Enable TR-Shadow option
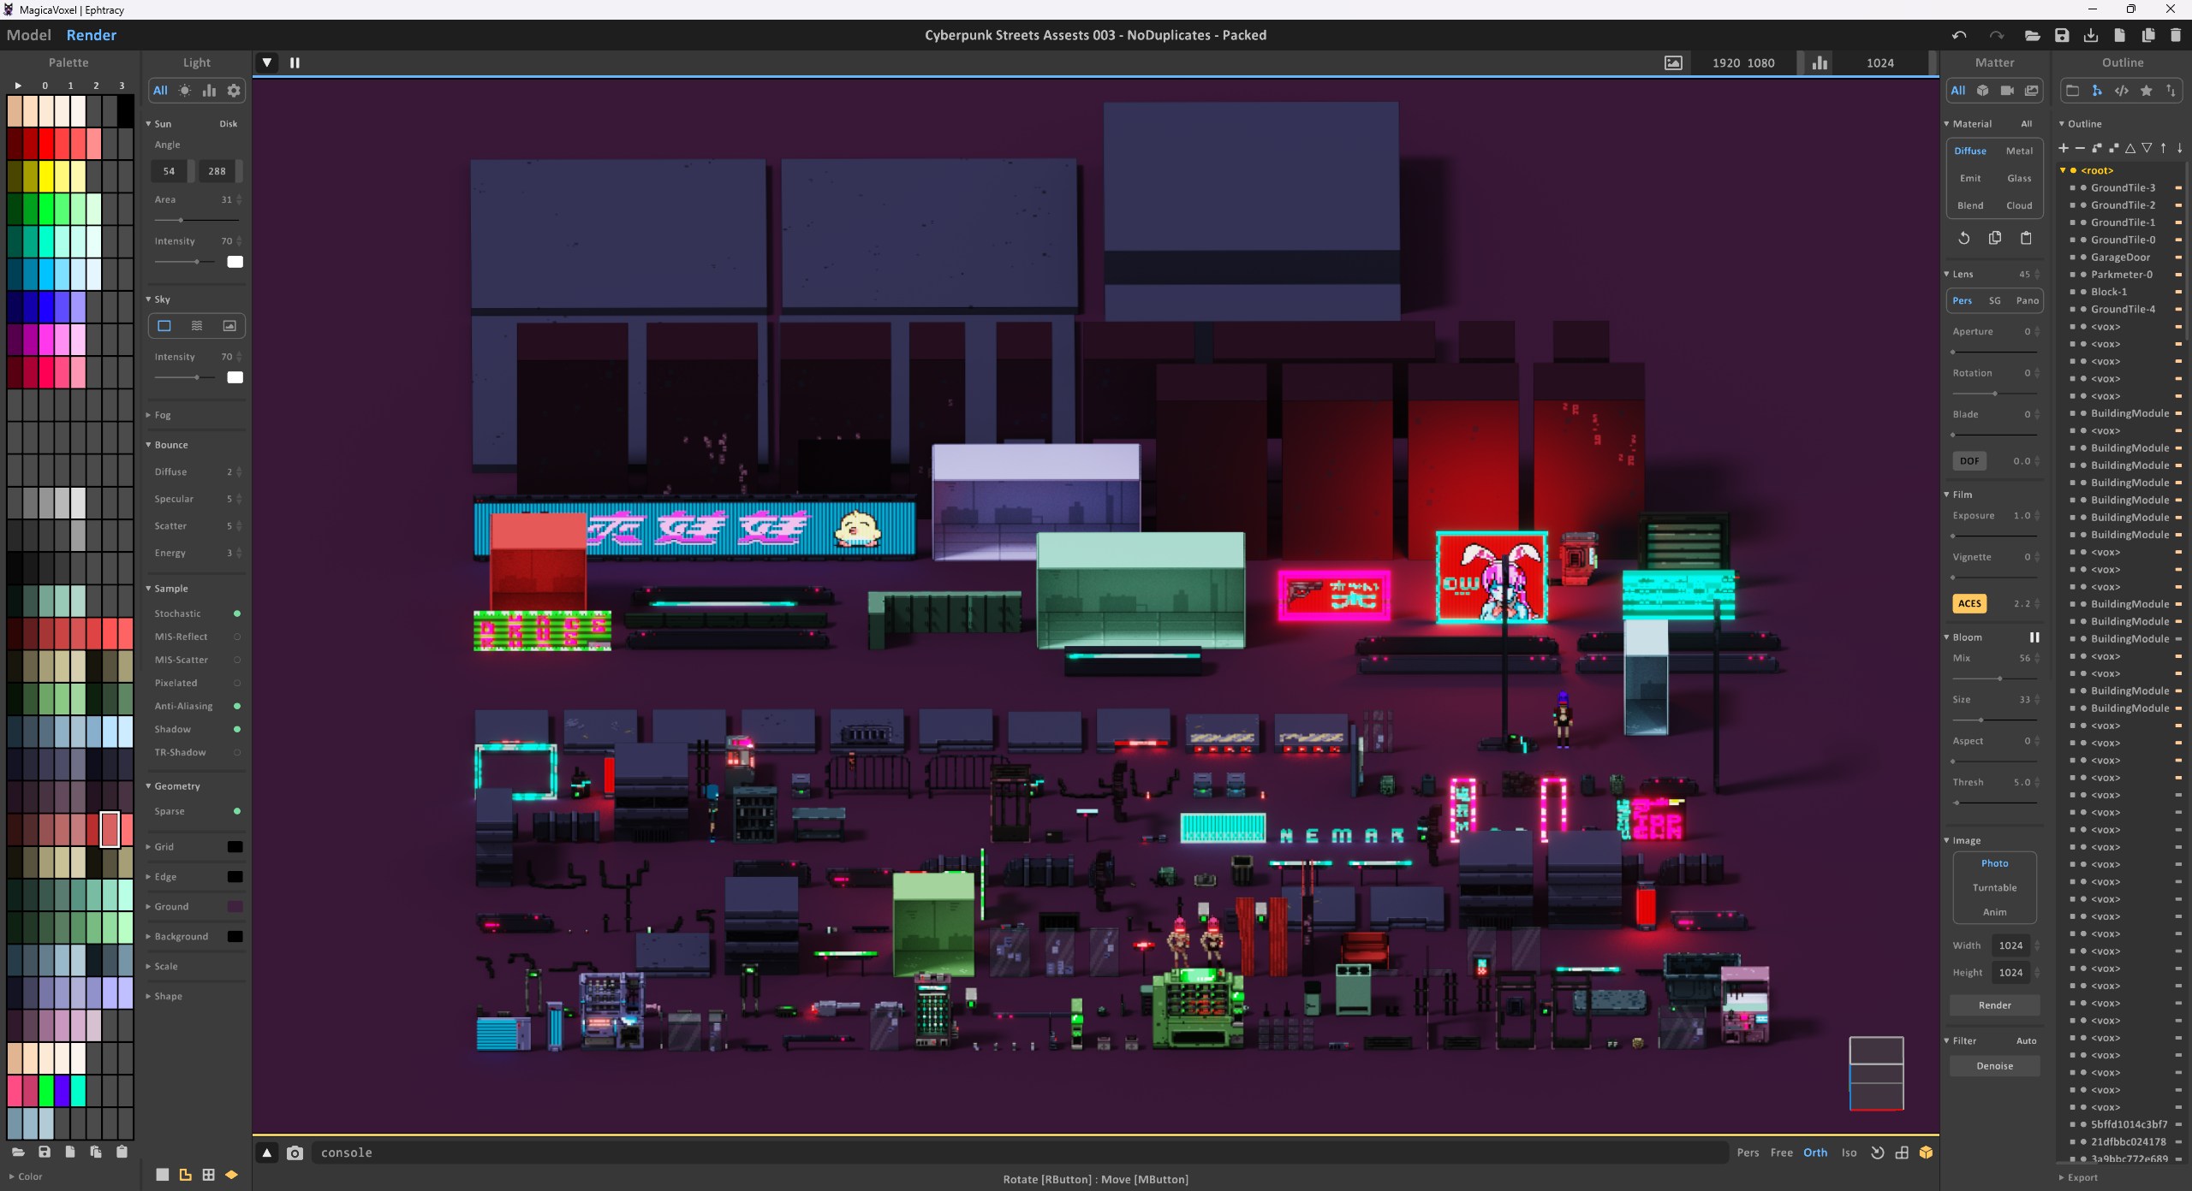 pyautogui.click(x=237, y=752)
